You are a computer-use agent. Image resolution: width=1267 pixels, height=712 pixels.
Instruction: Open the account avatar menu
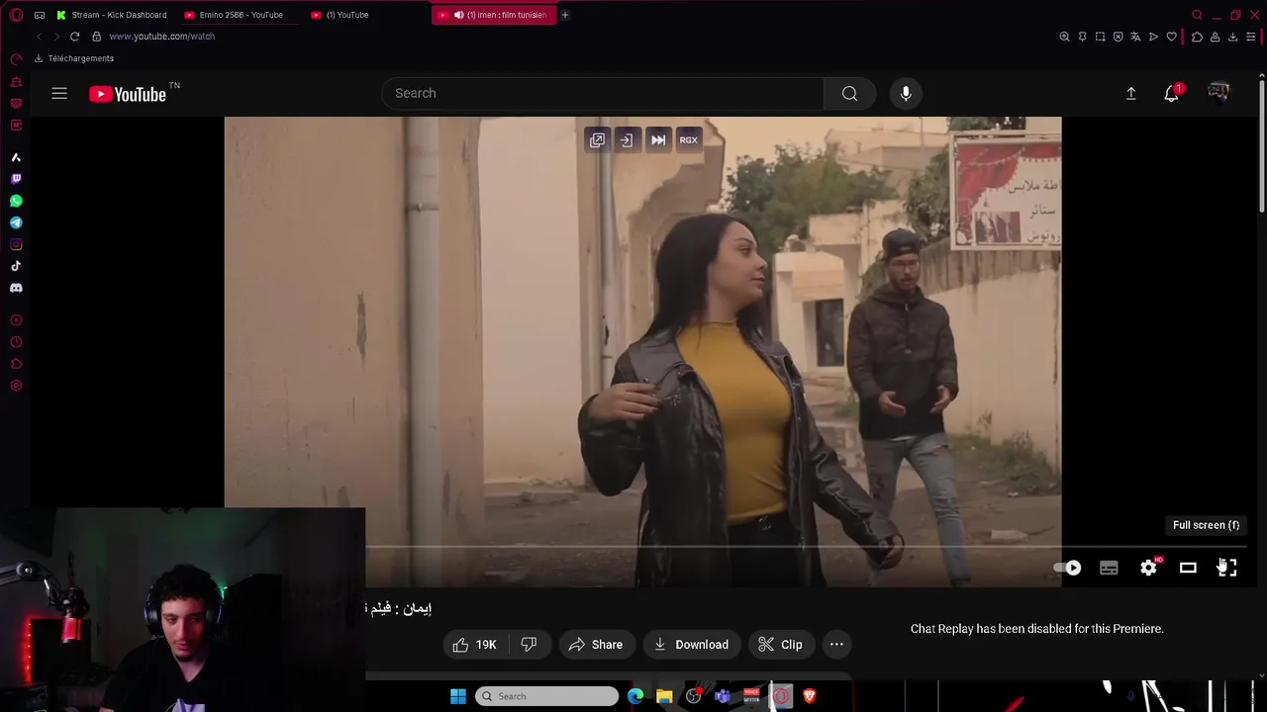point(1218,93)
